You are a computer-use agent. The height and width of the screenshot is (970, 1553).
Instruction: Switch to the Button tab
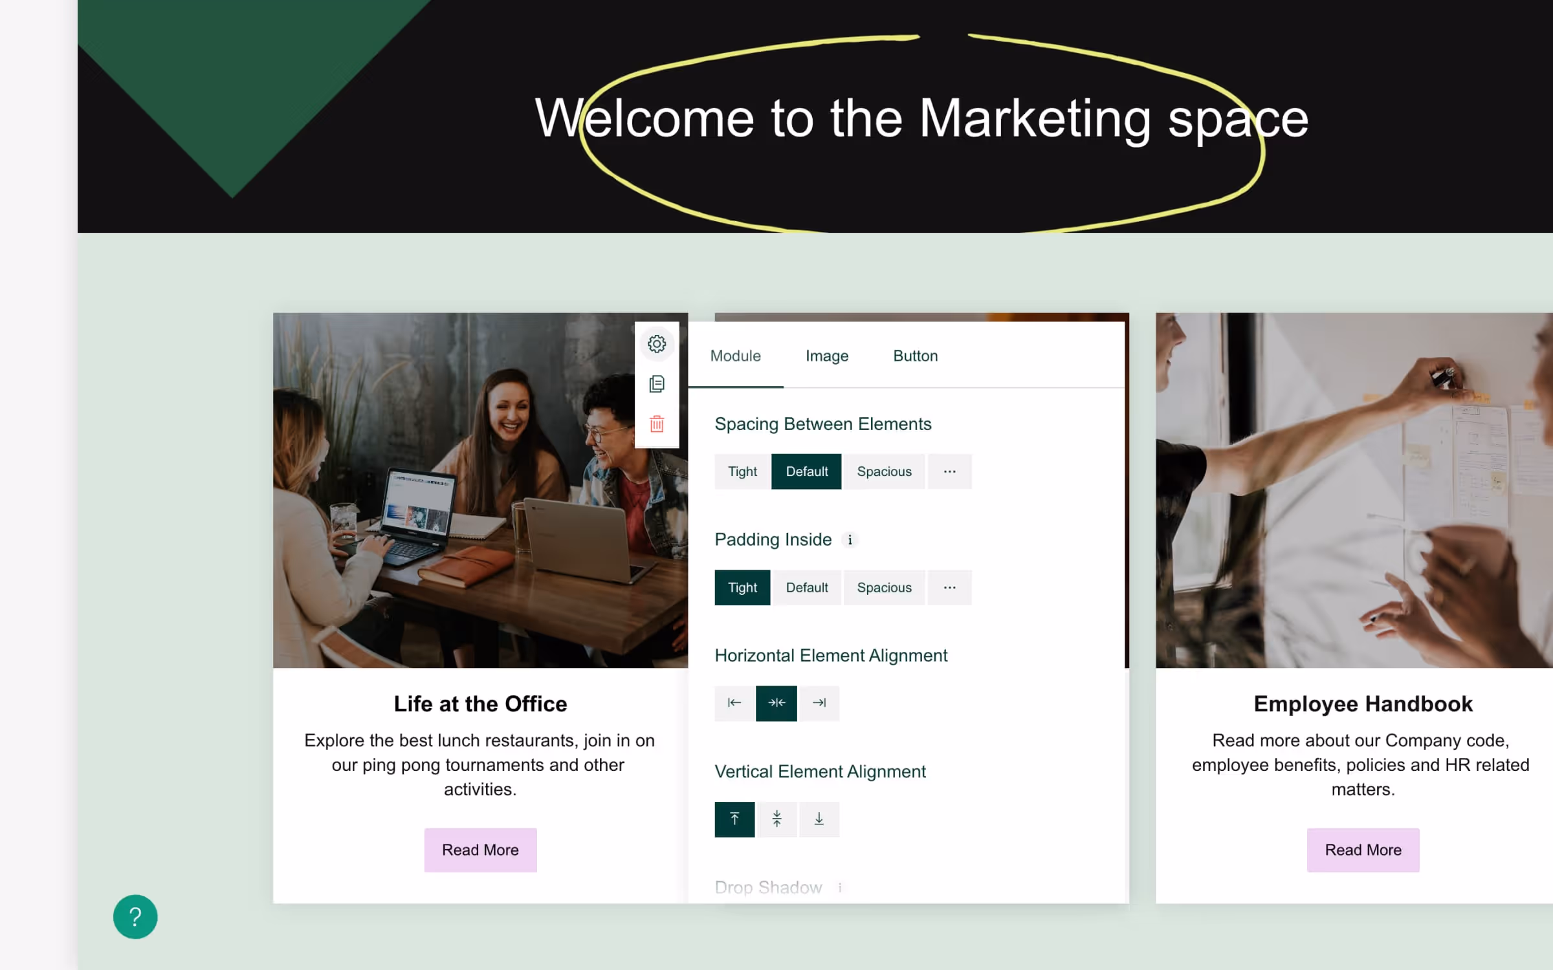pos(915,356)
